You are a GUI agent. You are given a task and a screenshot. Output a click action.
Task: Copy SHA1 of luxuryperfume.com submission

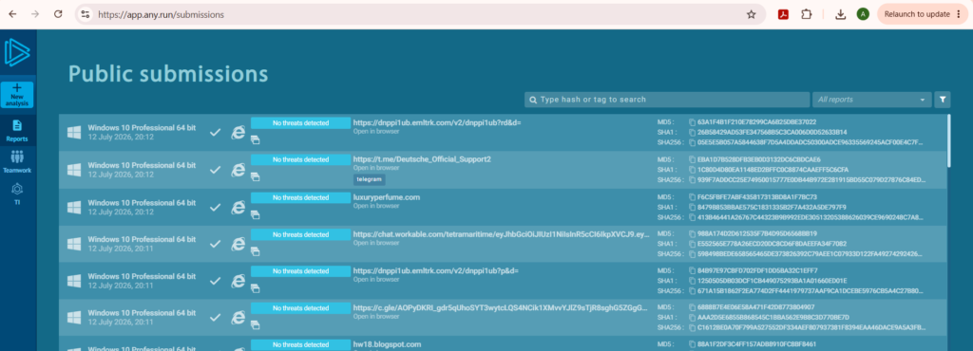(x=693, y=207)
